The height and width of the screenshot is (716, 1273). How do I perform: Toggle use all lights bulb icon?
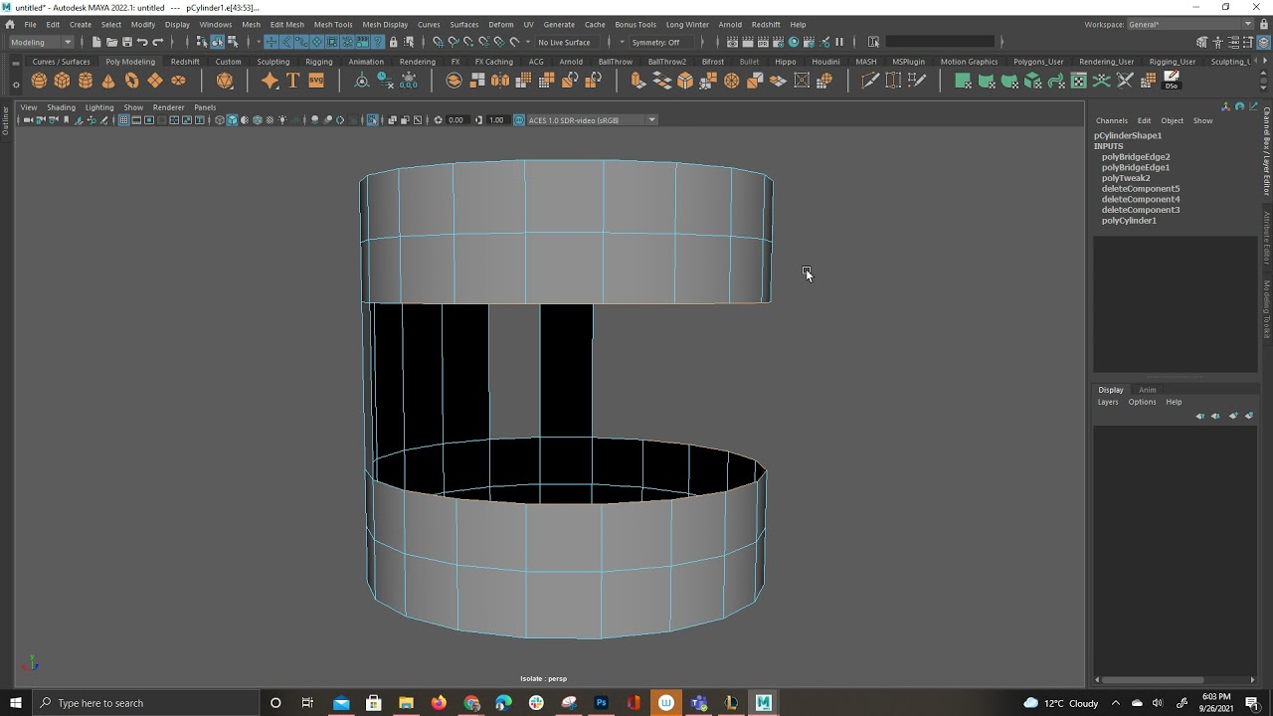[x=282, y=120]
